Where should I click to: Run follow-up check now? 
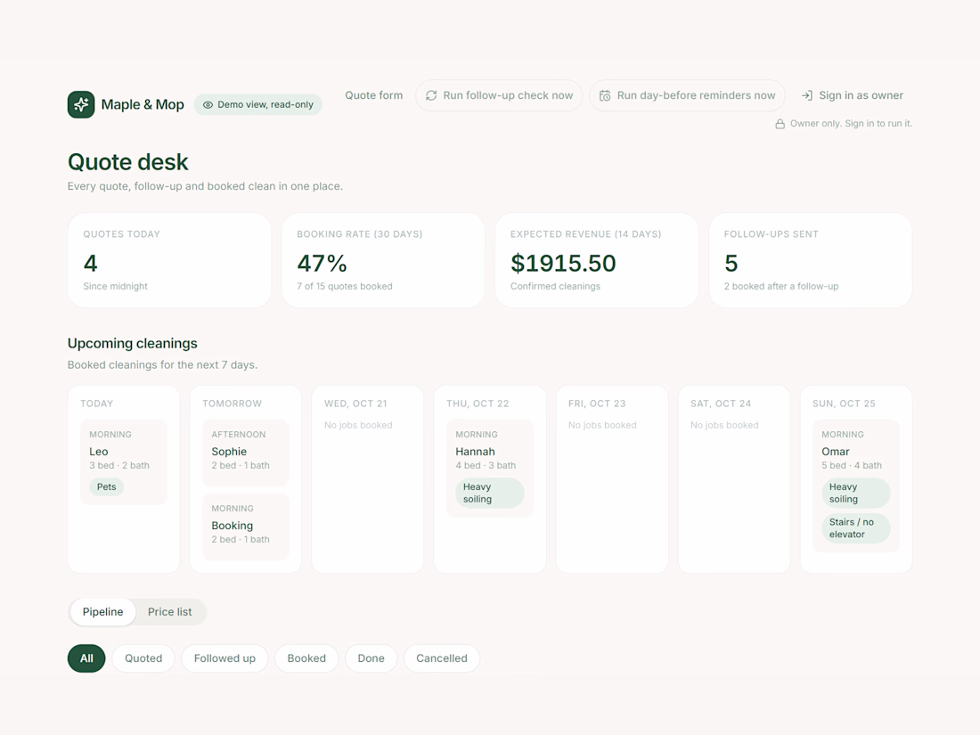[x=499, y=95]
